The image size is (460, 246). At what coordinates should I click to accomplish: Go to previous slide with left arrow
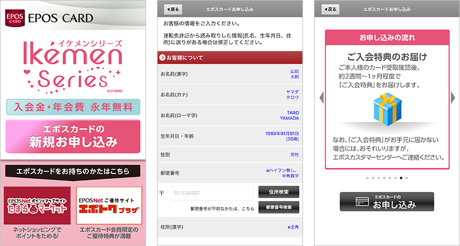coord(322,98)
